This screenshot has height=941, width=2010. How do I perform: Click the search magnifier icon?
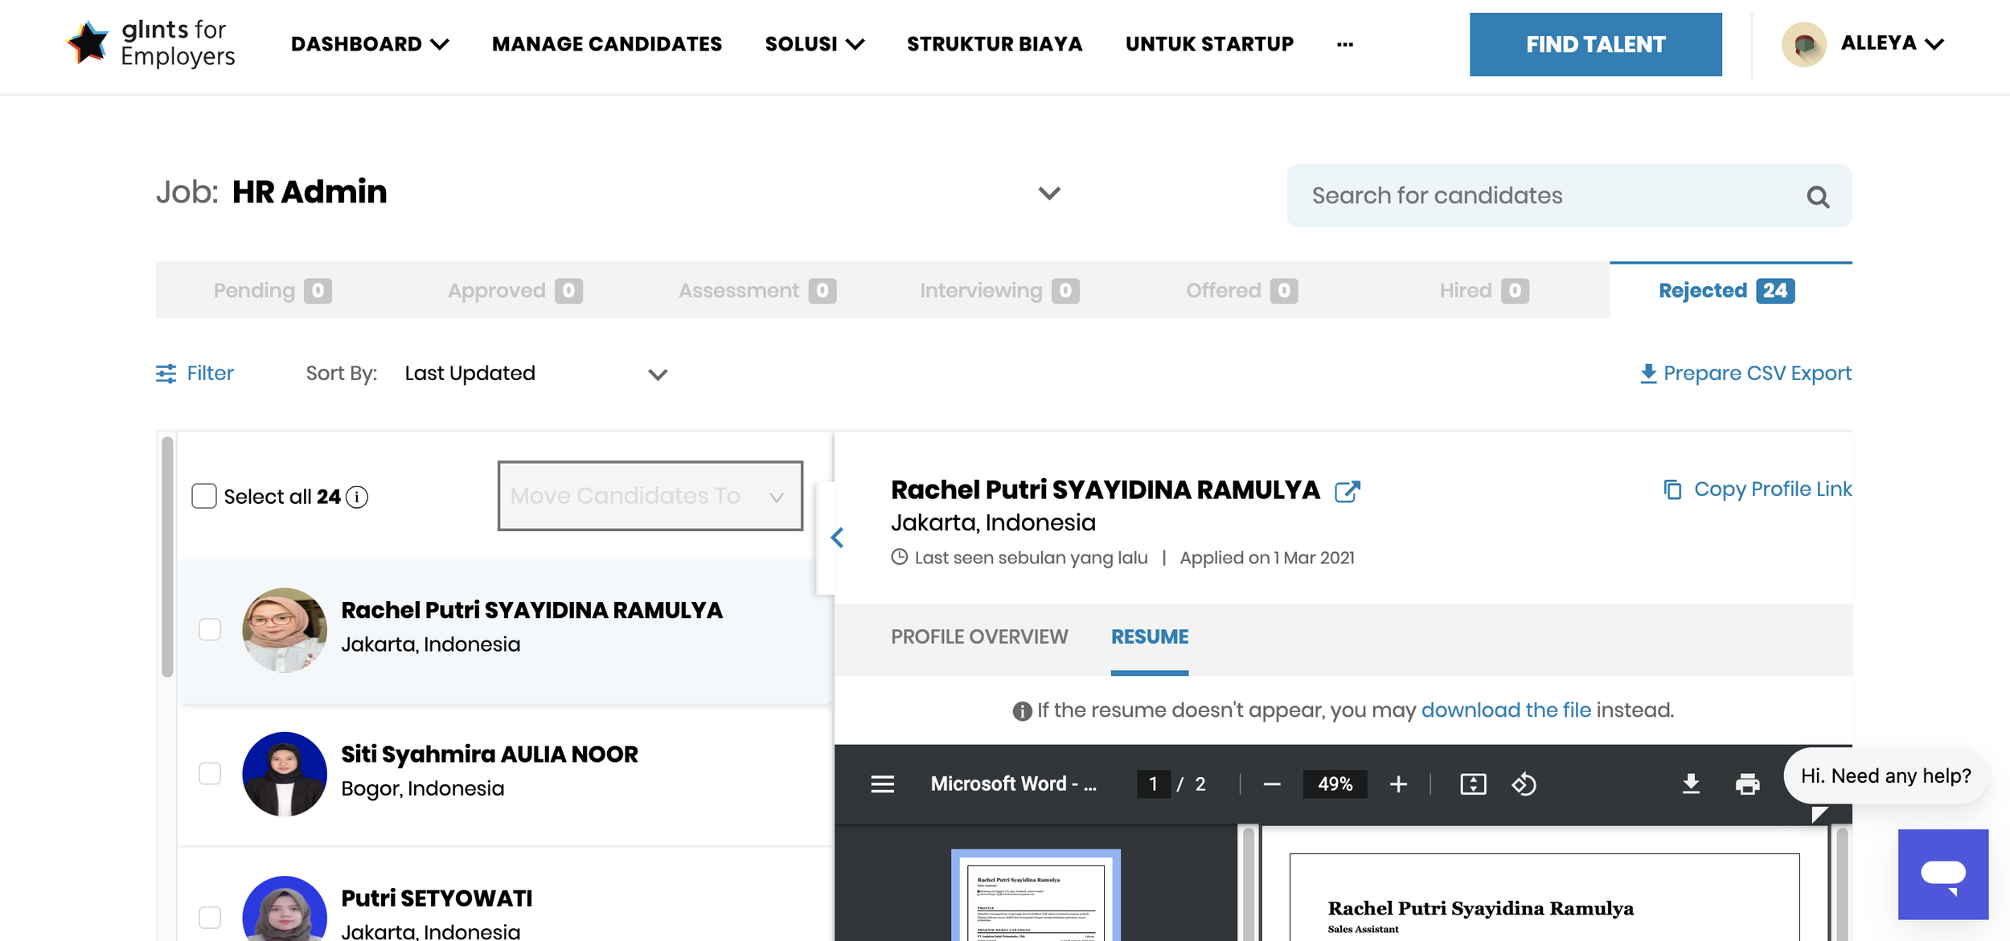coord(1817,196)
